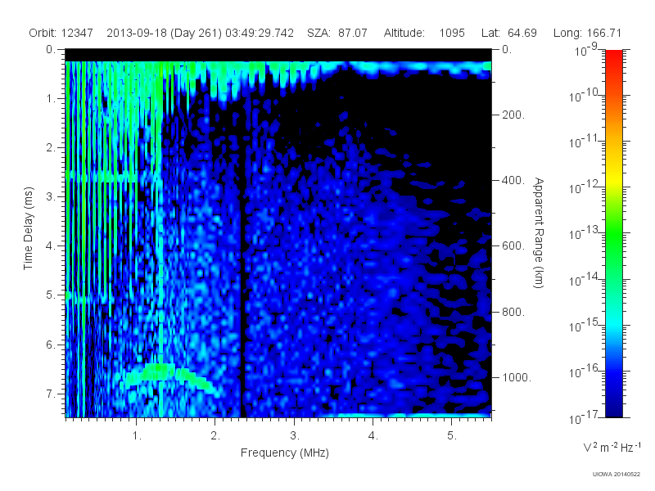Click the 1. tick on frequency axis
This screenshot has width=655, height=491.
click(137, 435)
